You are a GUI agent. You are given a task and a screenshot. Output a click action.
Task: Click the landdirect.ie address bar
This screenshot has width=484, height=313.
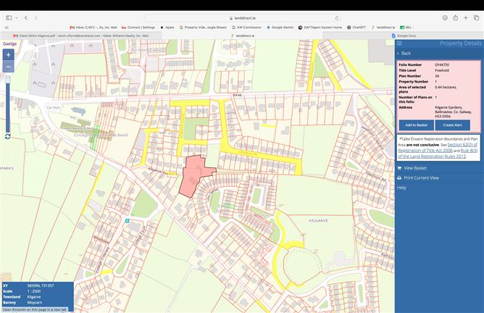243,18
